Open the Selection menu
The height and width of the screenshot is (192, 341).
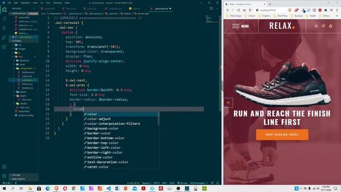point(25,3)
